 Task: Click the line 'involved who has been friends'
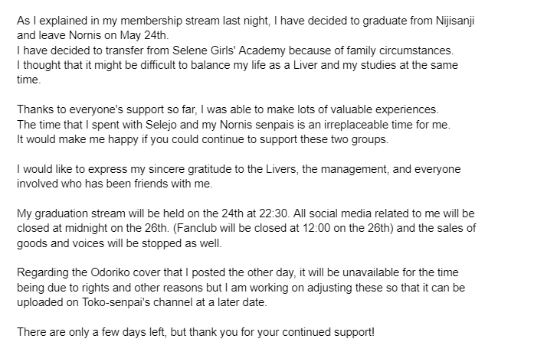(115, 184)
